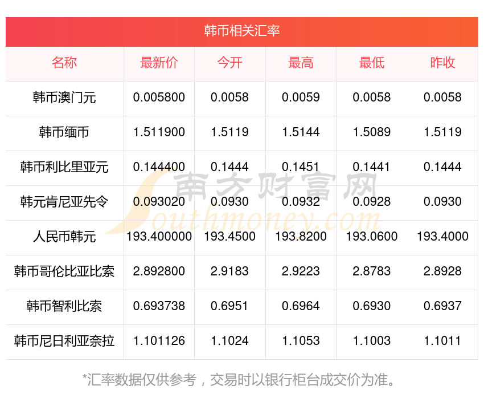Click the open value 0.1444 for 韩币利比里亚元
Image resolution: width=484 pixels, height=398 pixels.
point(229,167)
